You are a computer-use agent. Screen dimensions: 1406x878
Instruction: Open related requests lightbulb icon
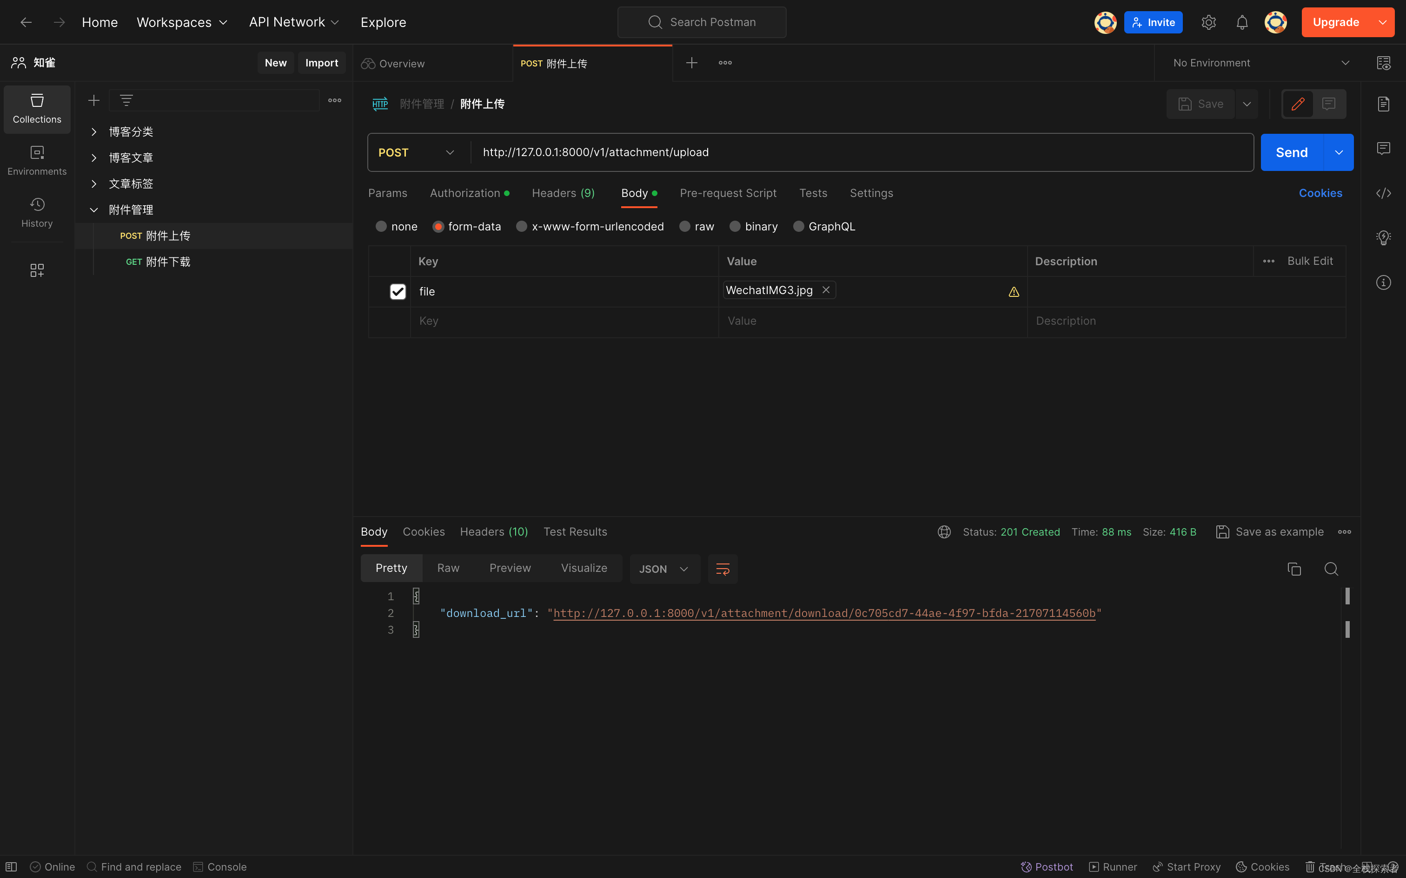1383,237
